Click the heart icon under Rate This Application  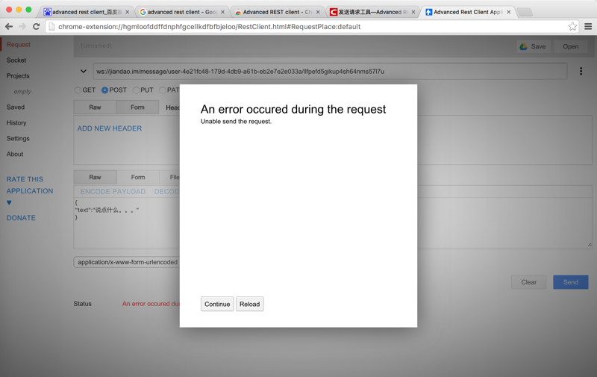coord(9,202)
